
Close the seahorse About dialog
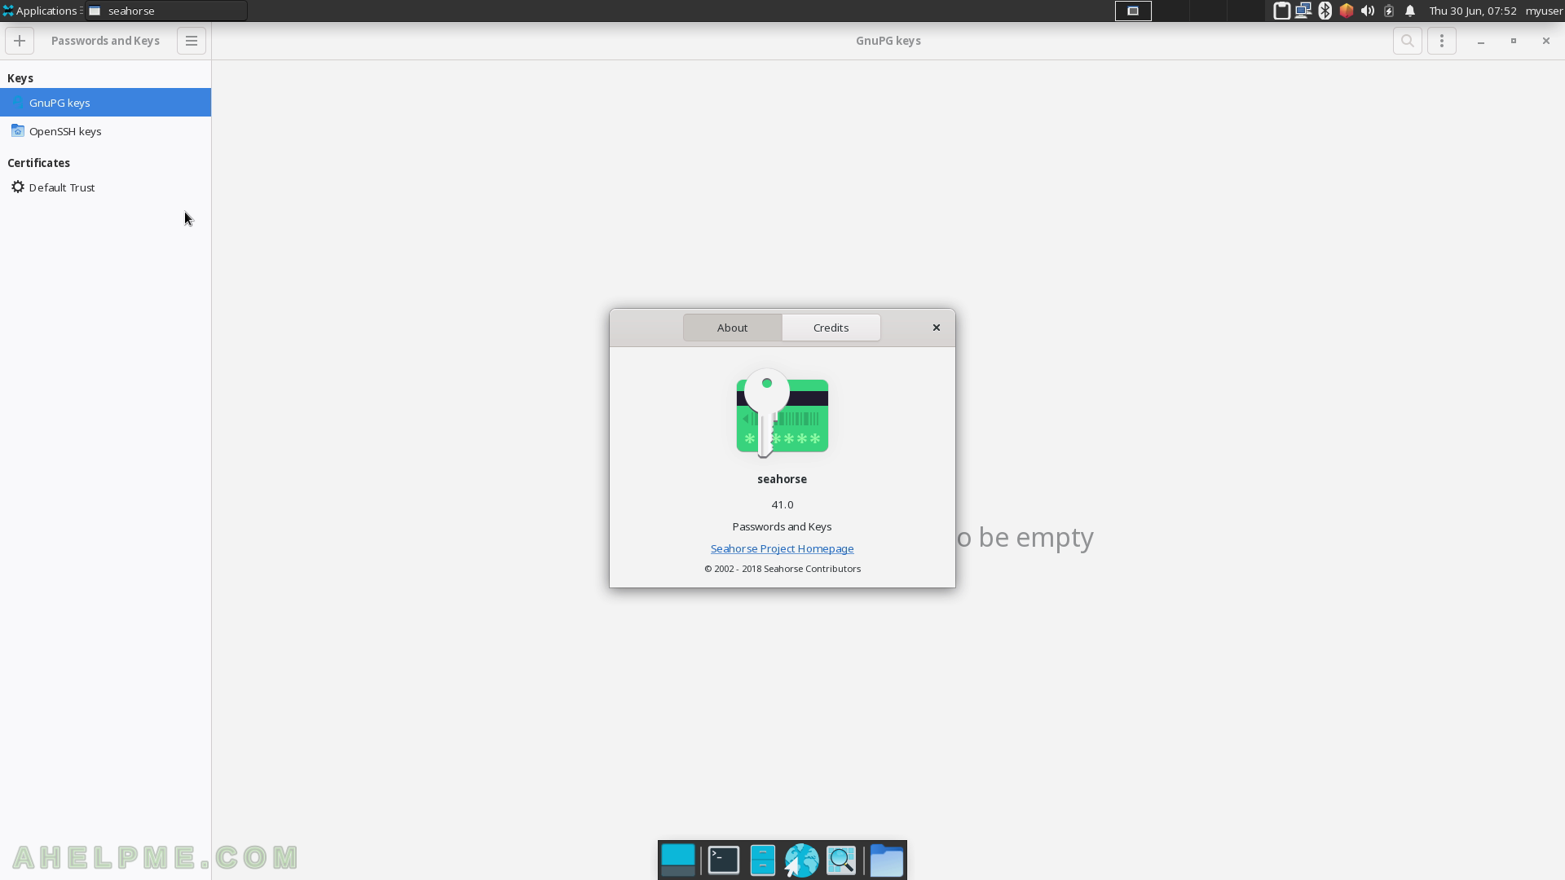tap(937, 328)
